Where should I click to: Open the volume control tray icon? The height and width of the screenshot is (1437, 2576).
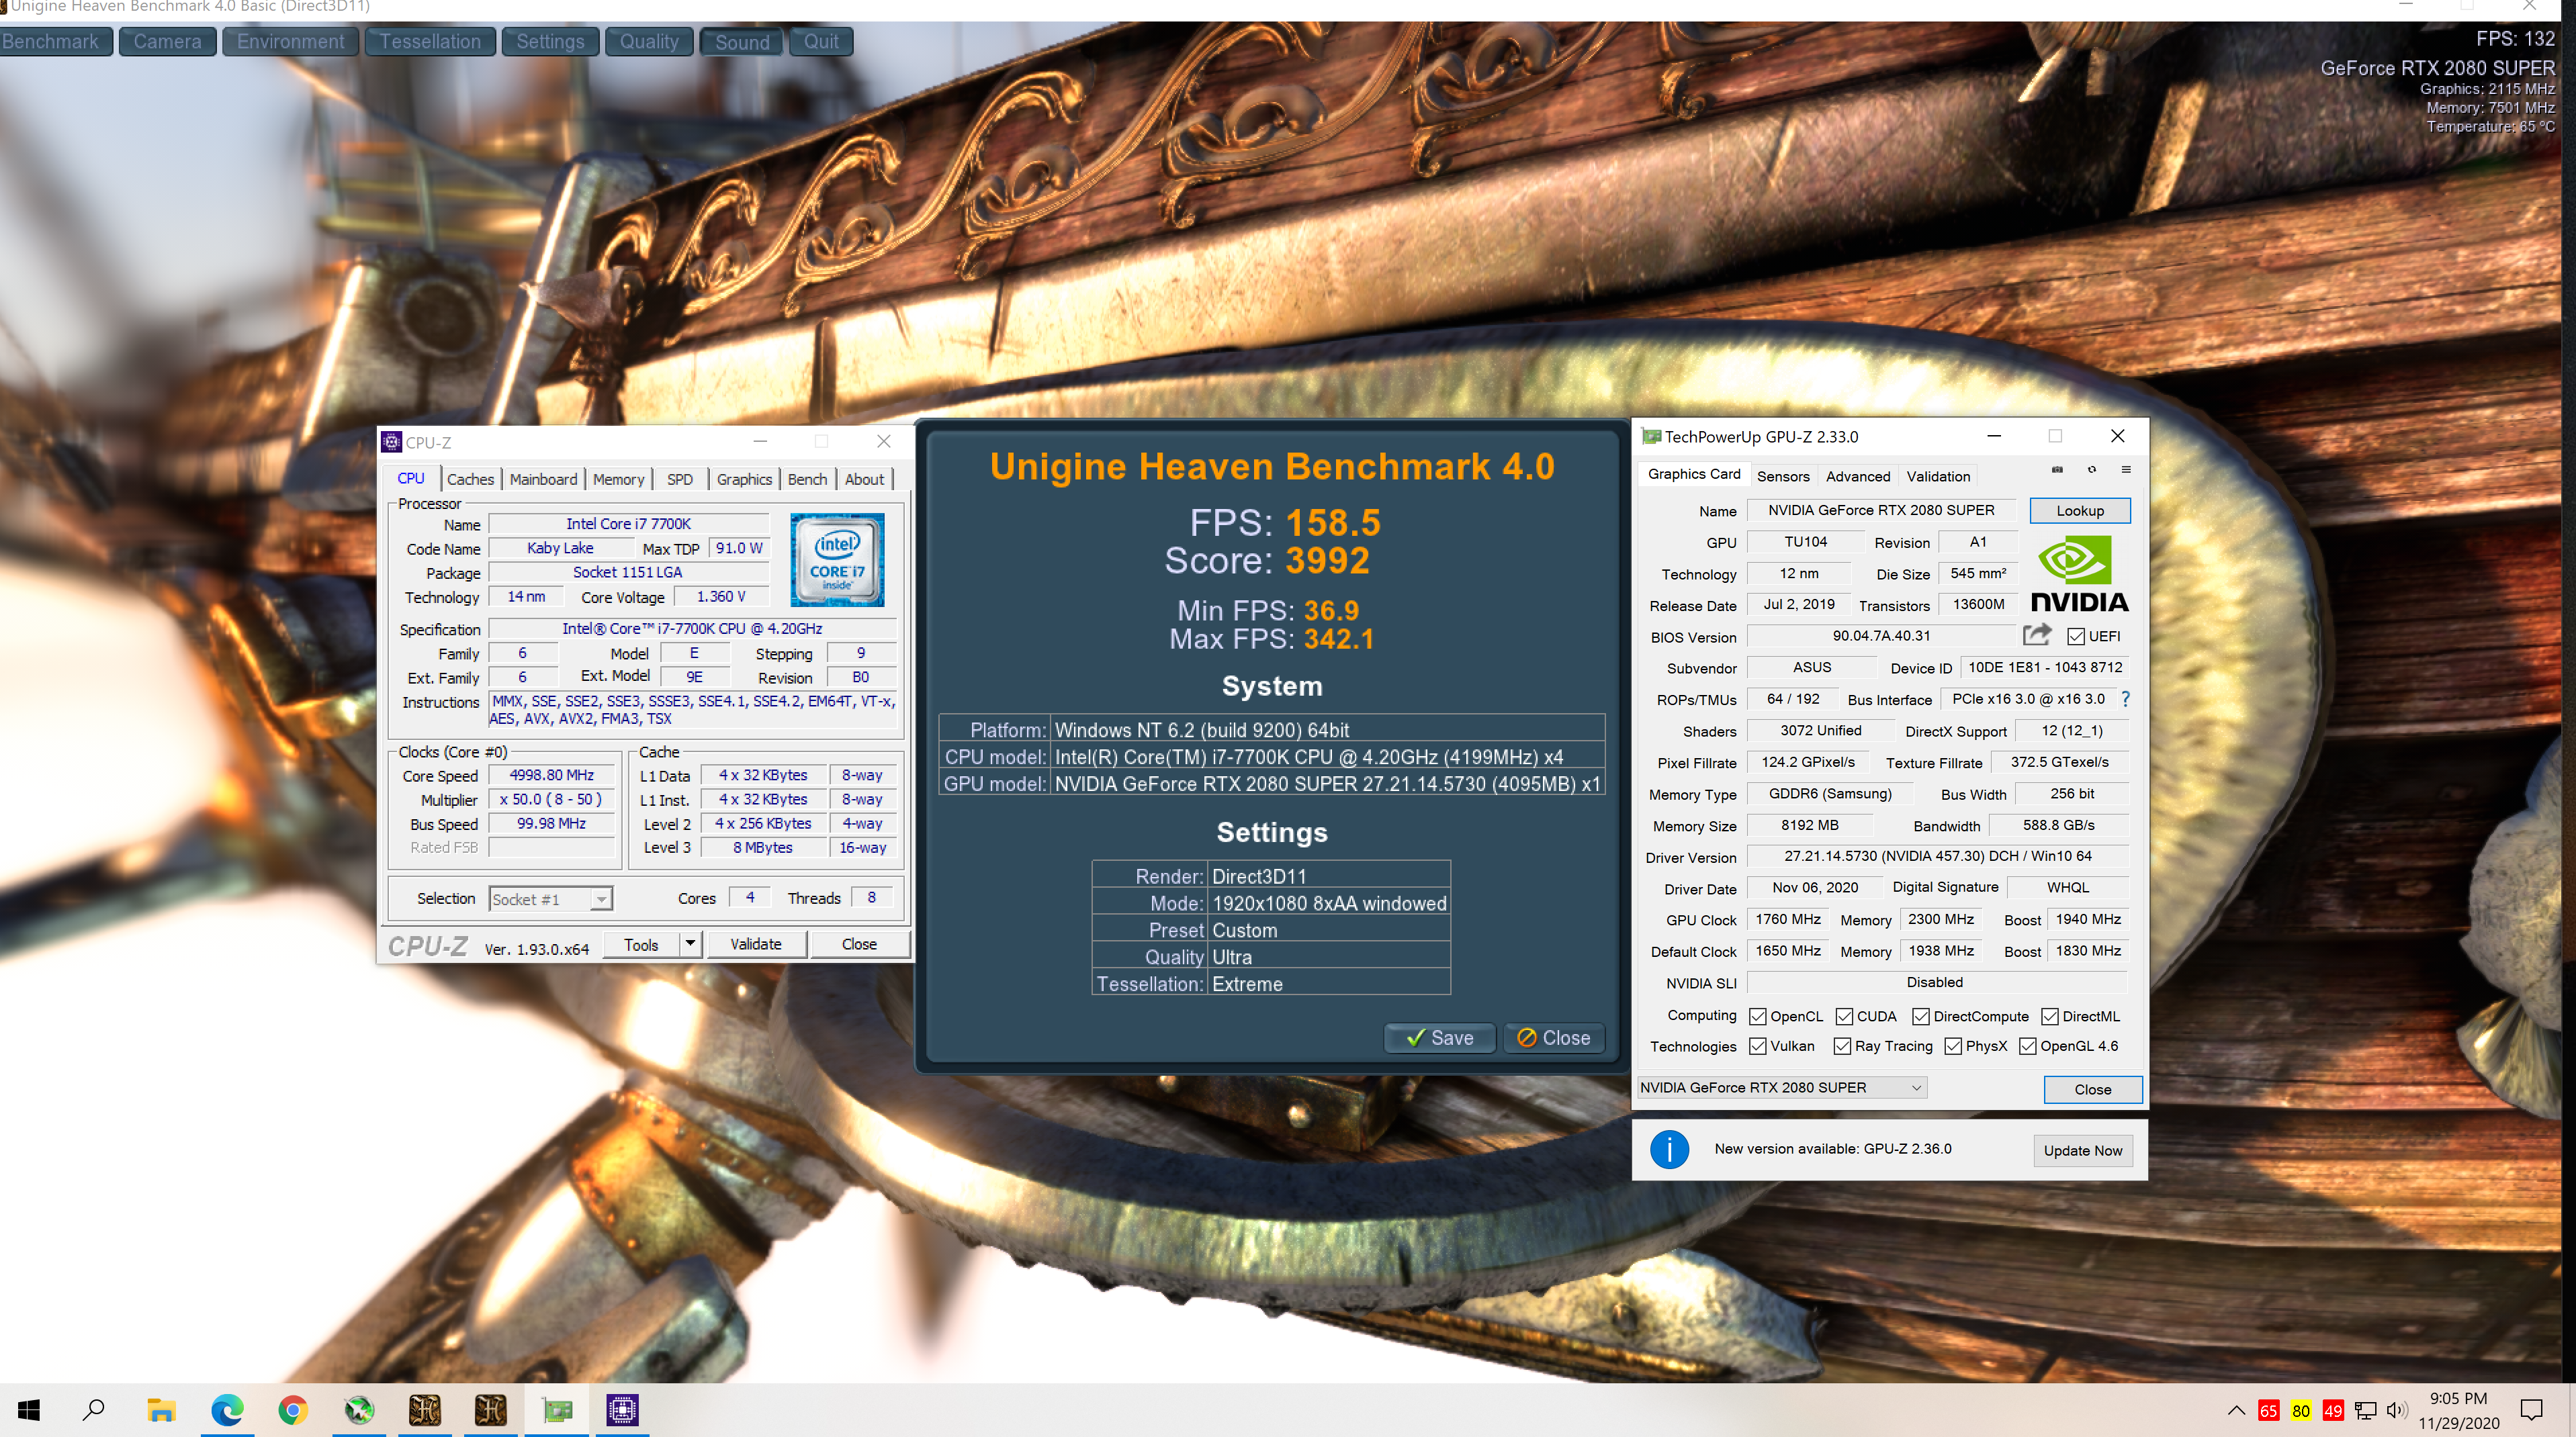(2396, 1411)
